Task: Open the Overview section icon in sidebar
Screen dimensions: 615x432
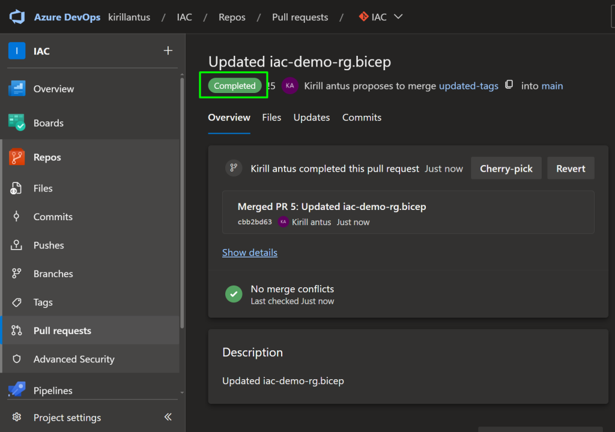Action: tap(17, 89)
